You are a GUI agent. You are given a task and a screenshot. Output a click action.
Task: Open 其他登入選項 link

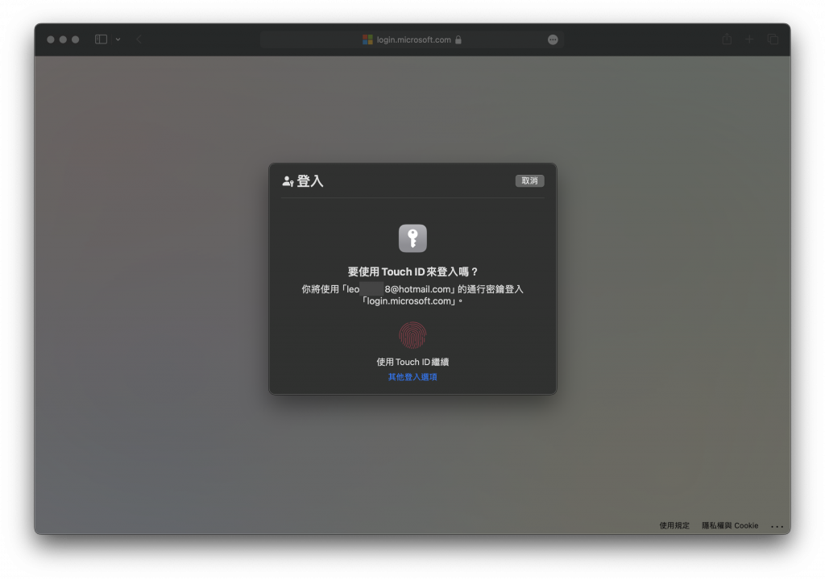[x=412, y=377]
